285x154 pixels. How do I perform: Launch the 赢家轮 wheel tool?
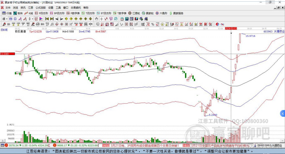click(x=148, y=13)
